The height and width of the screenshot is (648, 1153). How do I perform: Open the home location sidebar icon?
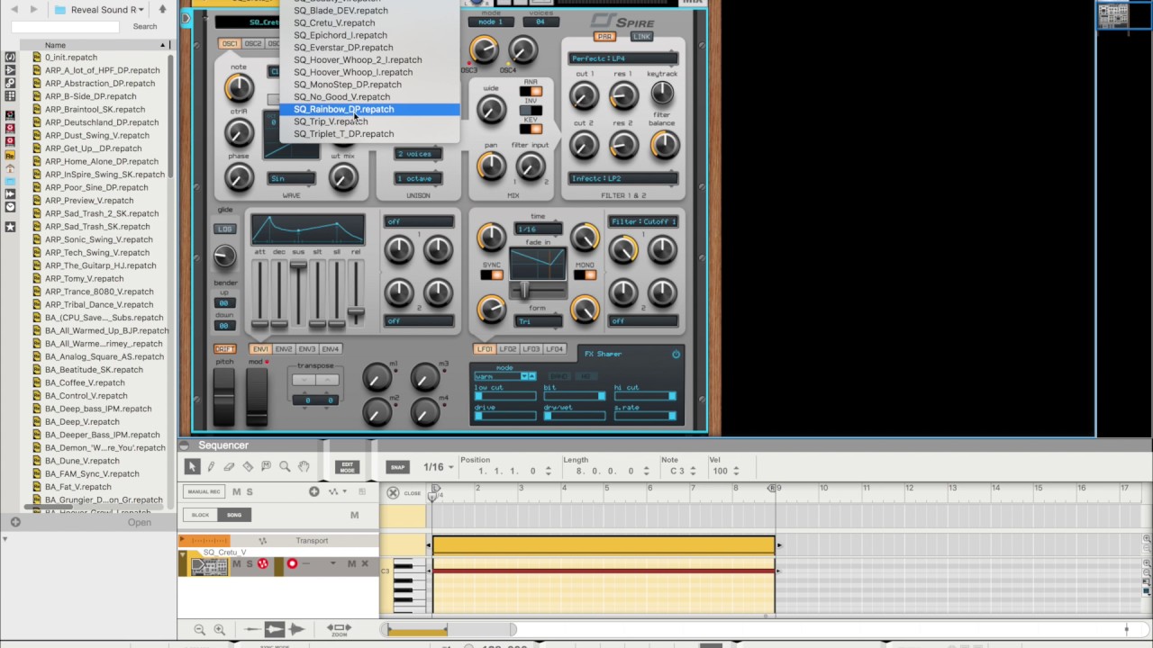pyautogui.click(x=10, y=168)
